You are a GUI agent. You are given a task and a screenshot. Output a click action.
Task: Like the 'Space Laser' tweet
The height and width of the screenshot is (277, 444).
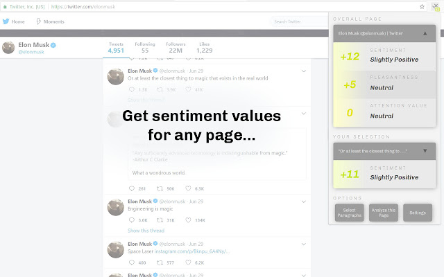[x=188, y=262]
